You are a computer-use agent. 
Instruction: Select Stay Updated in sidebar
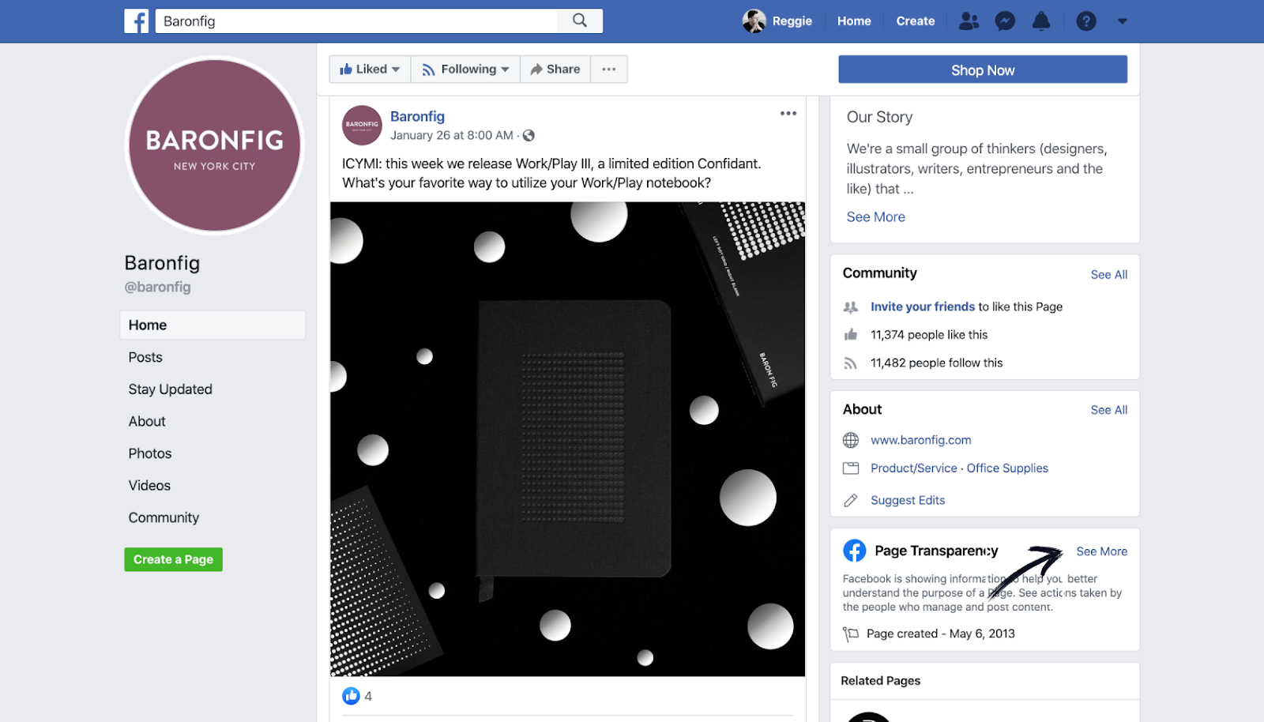click(171, 389)
